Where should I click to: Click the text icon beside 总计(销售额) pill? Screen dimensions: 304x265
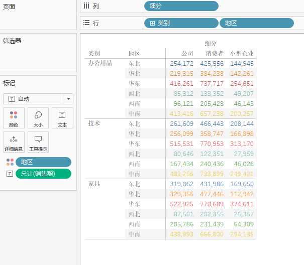[10, 174]
